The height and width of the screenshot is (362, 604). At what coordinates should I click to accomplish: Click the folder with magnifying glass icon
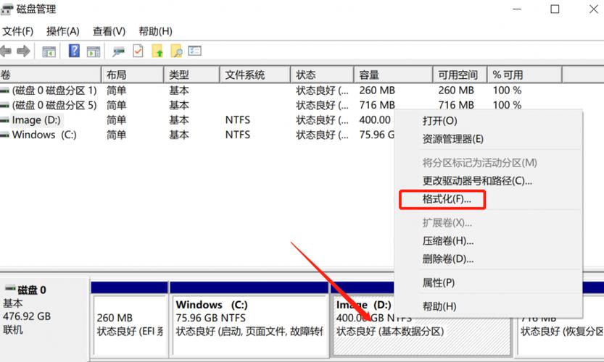[x=176, y=51]
